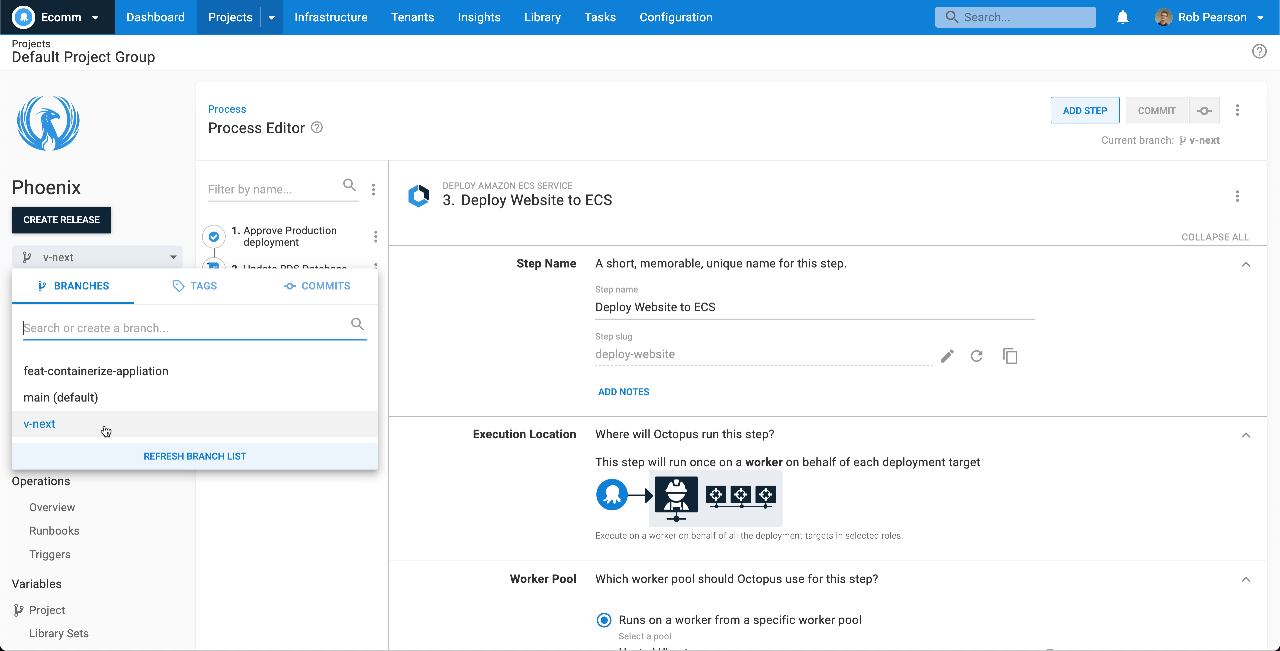
Task: Open ADD NOTES for the step
Action: click(x=624, y=392)
